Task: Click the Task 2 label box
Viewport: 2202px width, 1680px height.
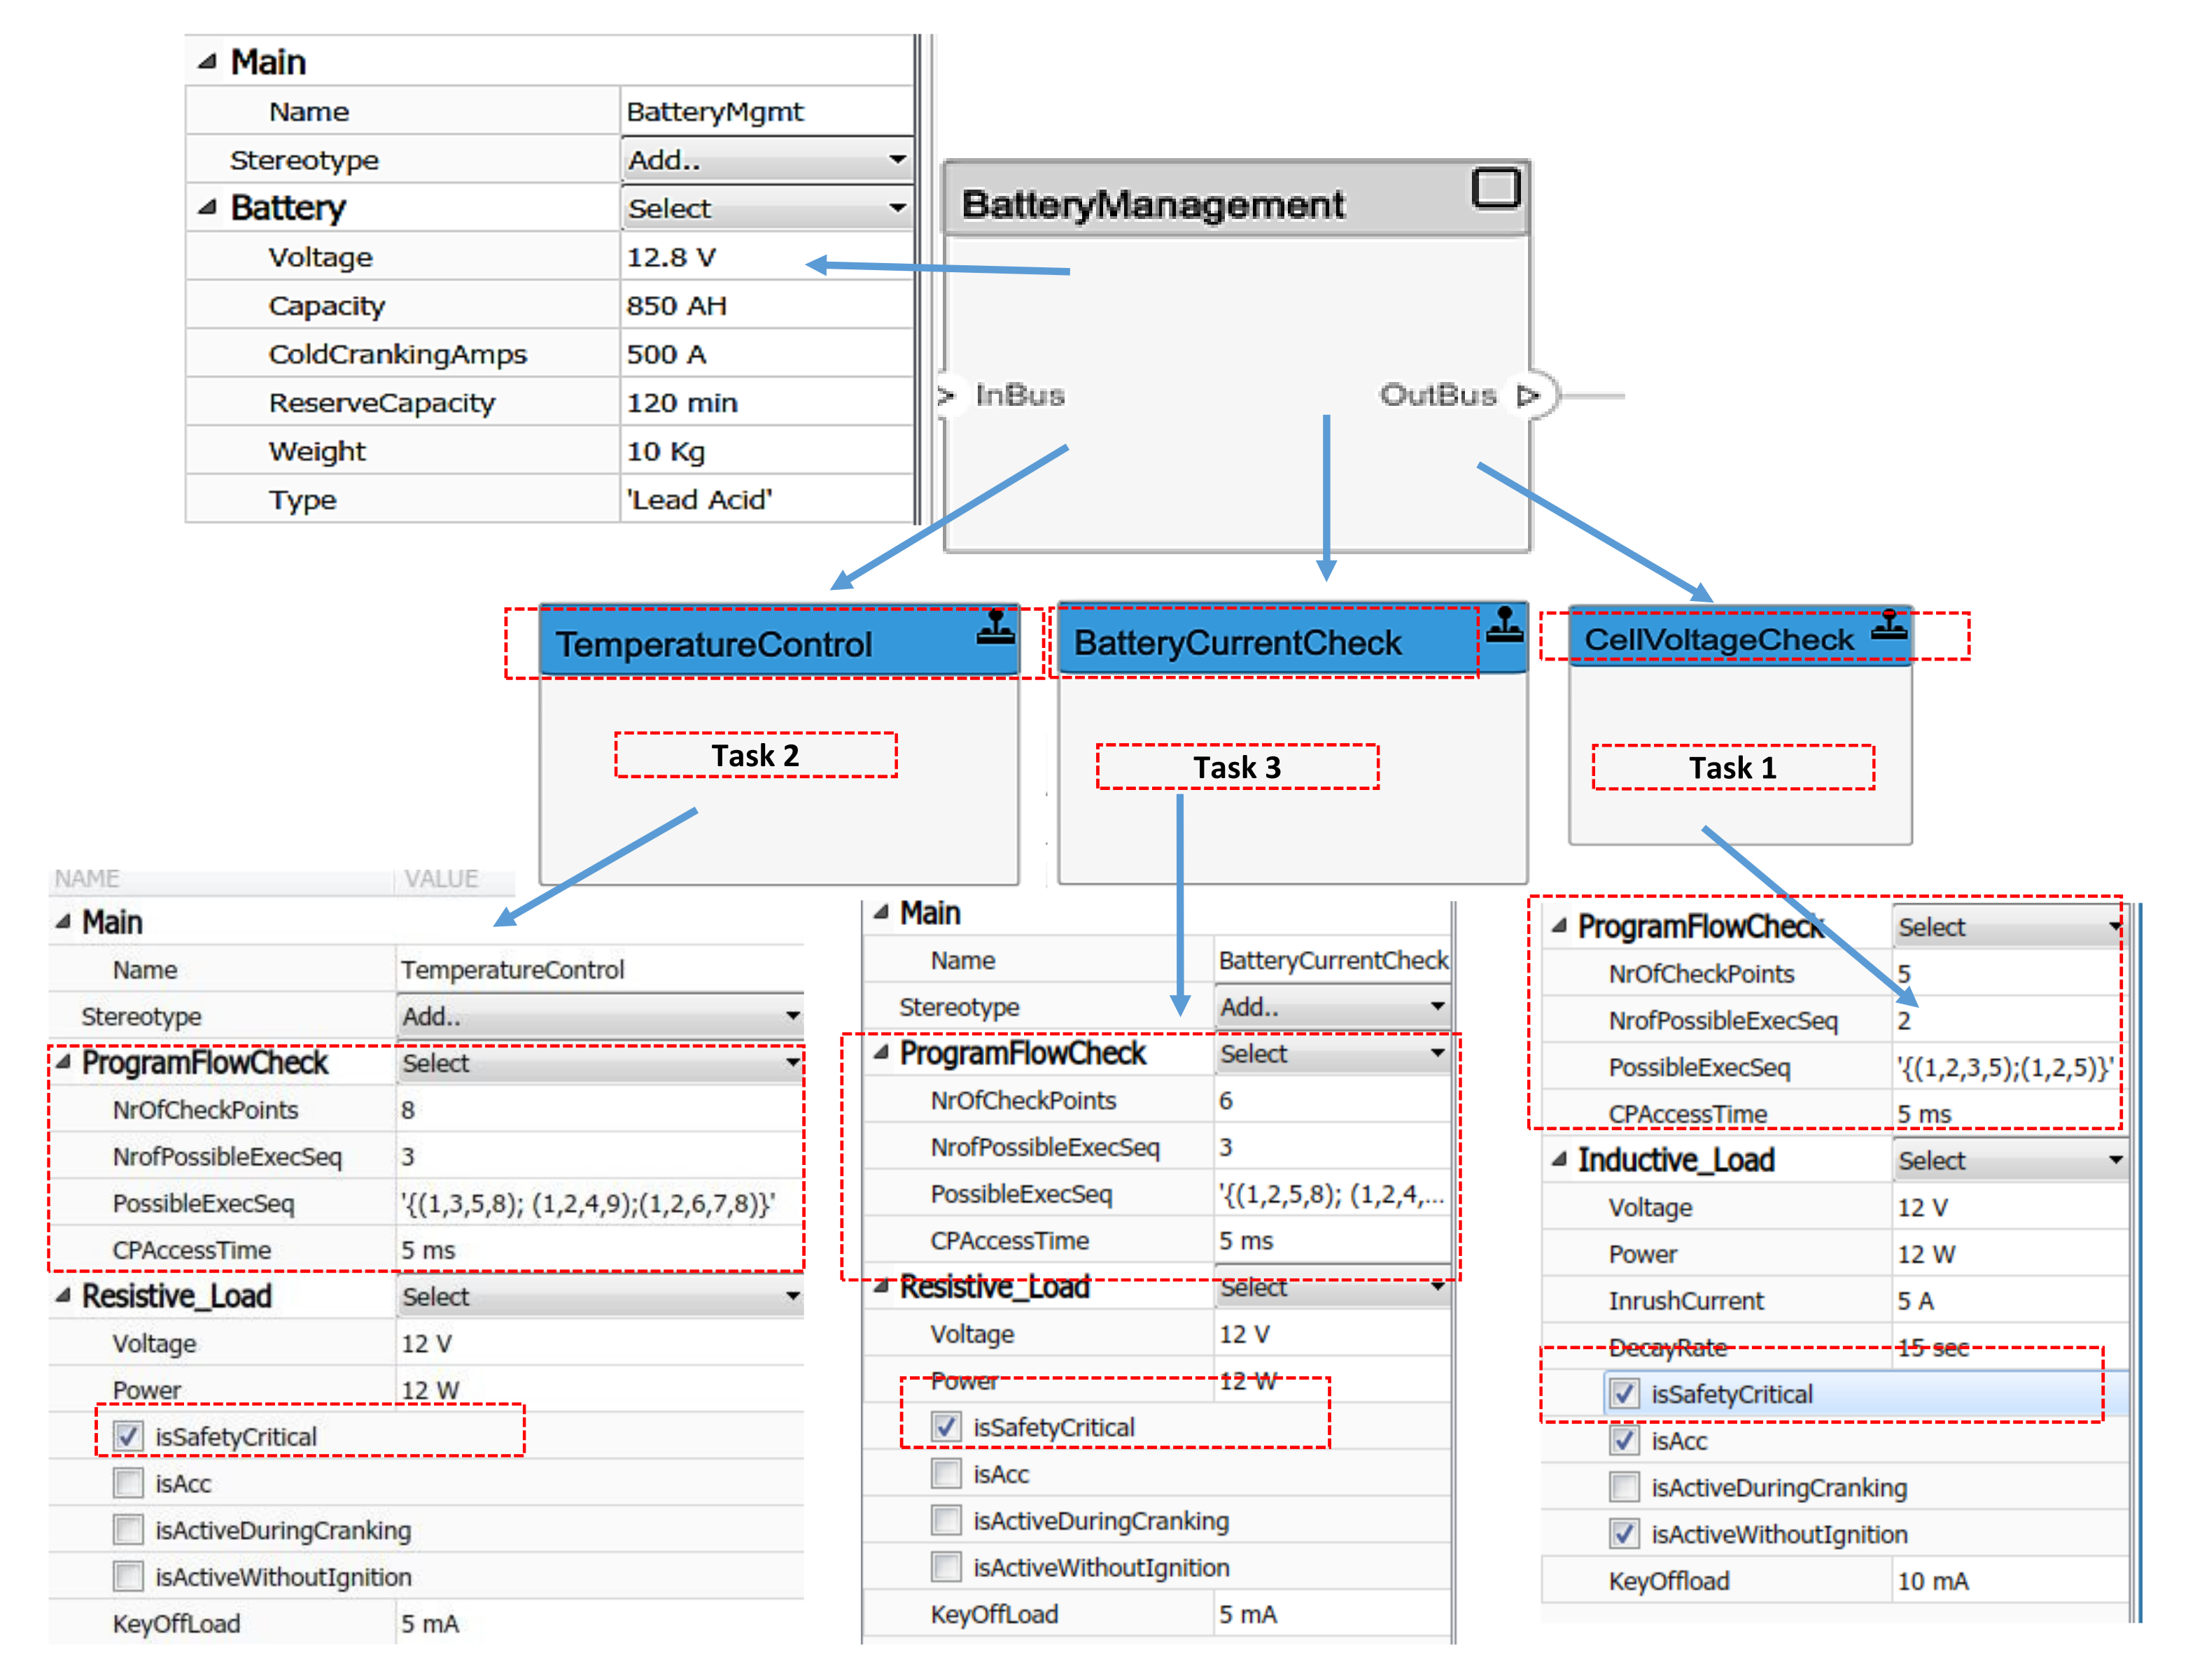Action: pos(755,756)
